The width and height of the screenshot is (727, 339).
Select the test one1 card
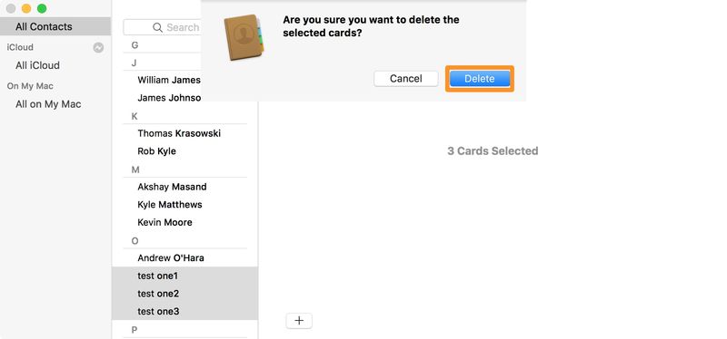(x=185, y=276)
